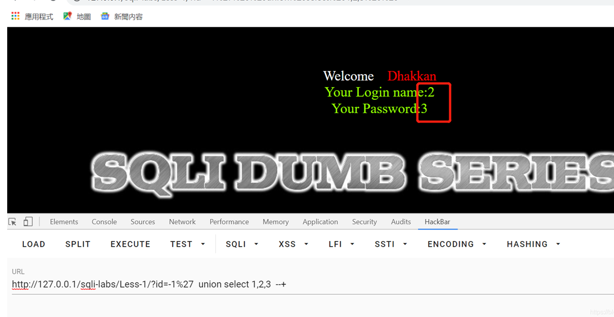This screenshot has width=614, height=317.
Task: Open the LFI dropdown menu
Action: tap(342, 244)
